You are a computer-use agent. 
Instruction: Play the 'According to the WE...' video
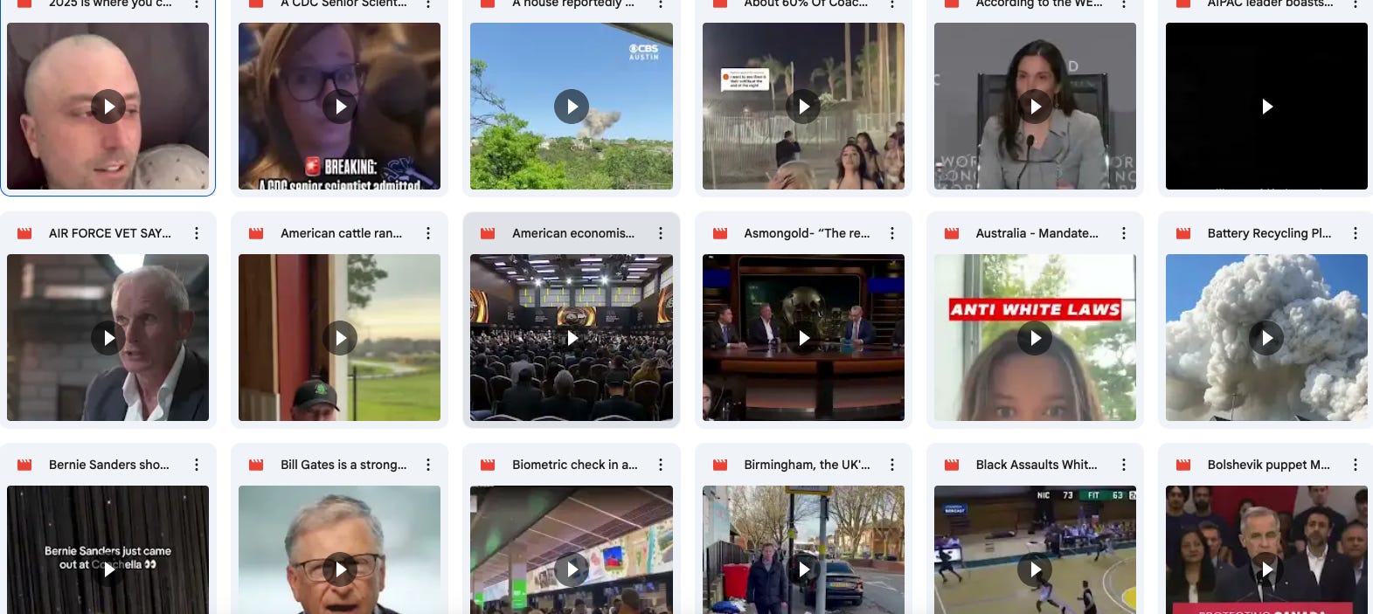1035,107
